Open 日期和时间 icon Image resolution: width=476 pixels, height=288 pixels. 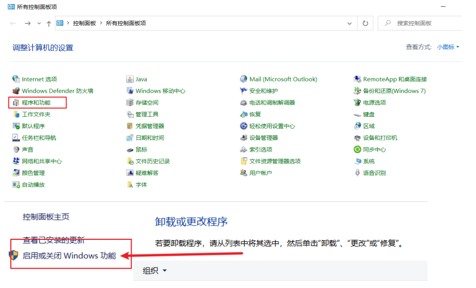(130, 138)
